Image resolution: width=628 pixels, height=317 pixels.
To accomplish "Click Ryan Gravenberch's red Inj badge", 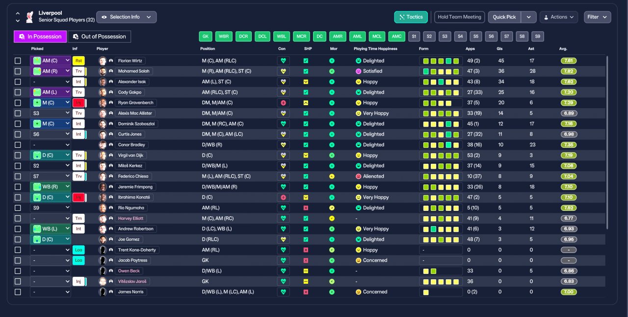I will click(78, 103).
